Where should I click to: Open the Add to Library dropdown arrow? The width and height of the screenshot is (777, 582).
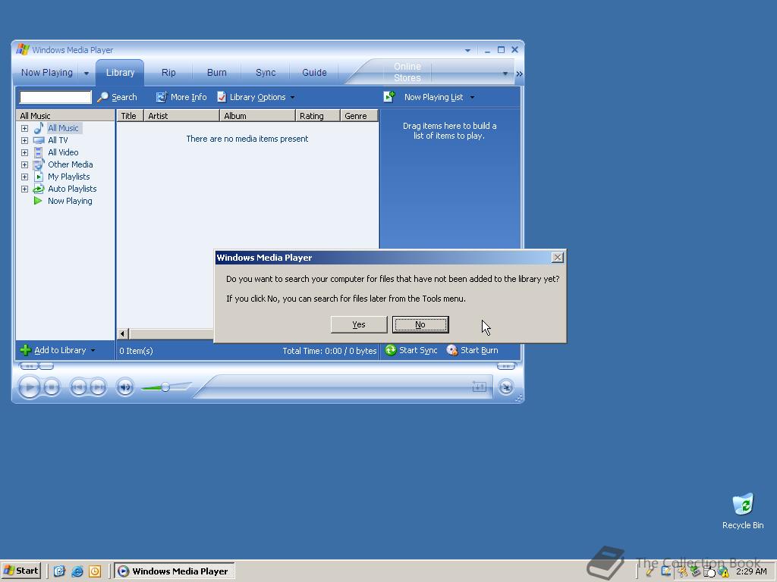tap(93, 350)
